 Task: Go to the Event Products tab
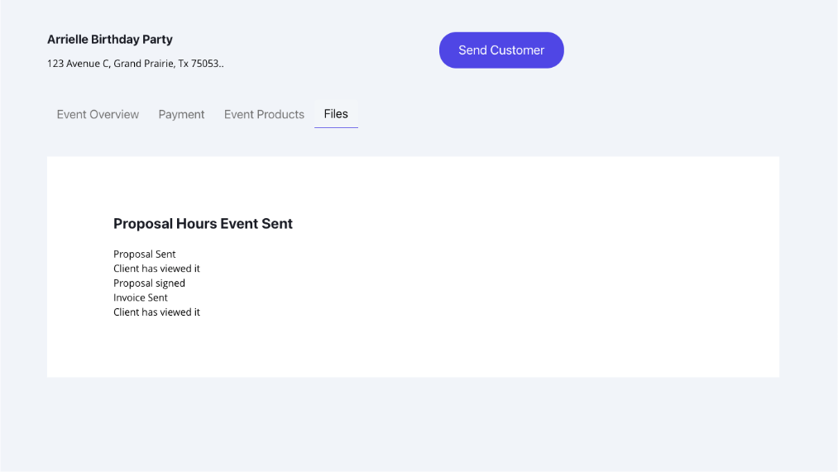coord(264,115)
